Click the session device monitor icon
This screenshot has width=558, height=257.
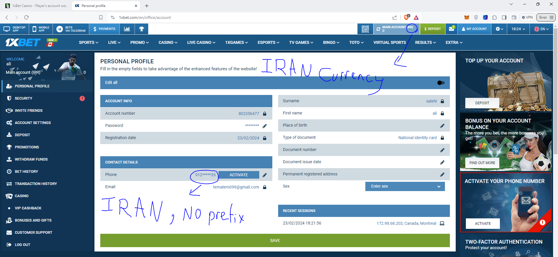point(442,223)
